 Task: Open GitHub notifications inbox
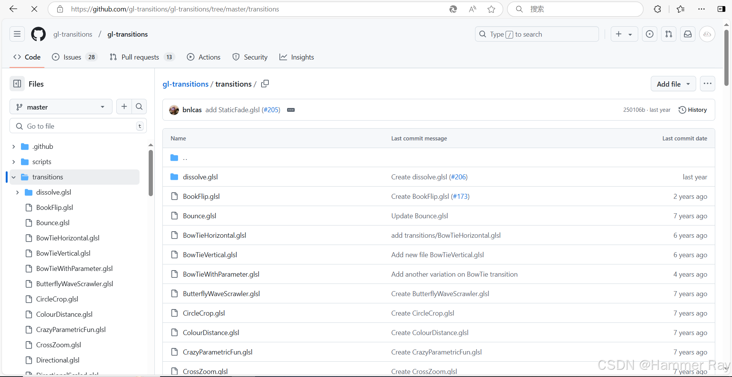click(687, 34)
